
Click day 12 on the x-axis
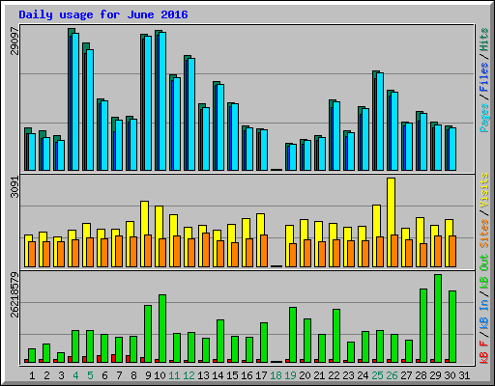[x=189, y=375]
